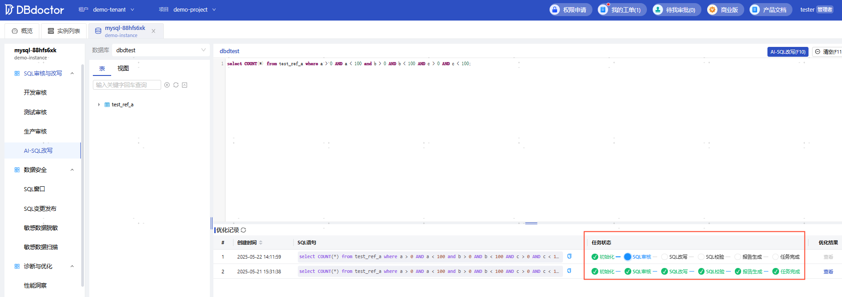The height and width of the screenshot is (297, 842).
Task: Clear the table search with the X icon
Action: (x=167, y=85)
